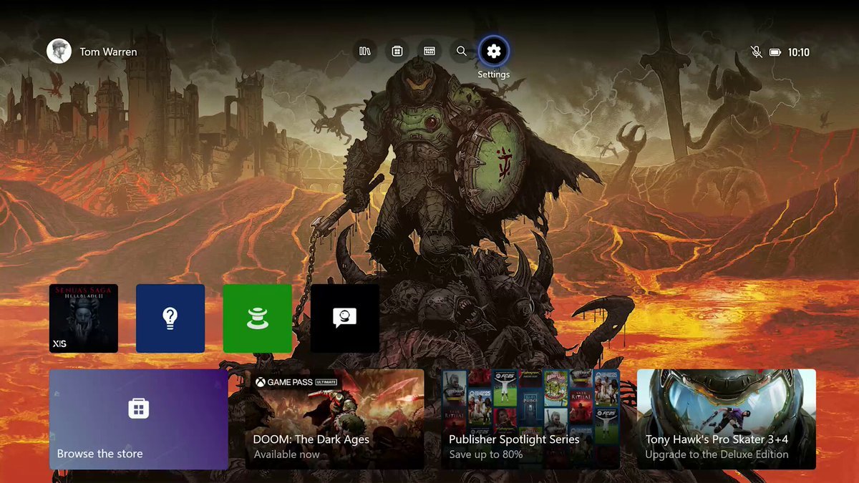Open the Game Pass icon in top bar

pyautogui.click(x=429, y=52)
